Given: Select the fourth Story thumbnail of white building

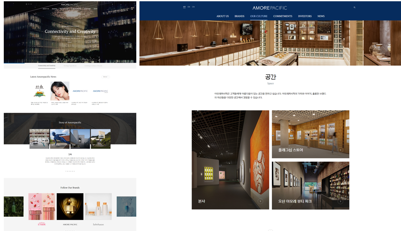Looking at the screenshot, I should (x=101, y=139).
